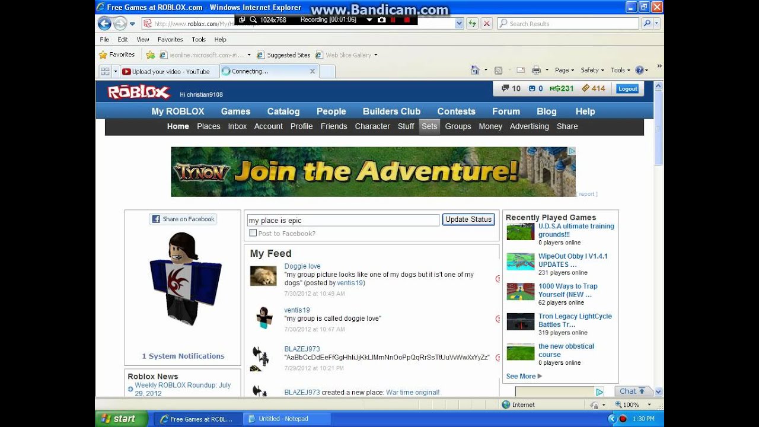The width and height of the screenshot is (759, 427).
Task: Click the Tynon Join the Adventure banner
Action: [x=373, y=172]
